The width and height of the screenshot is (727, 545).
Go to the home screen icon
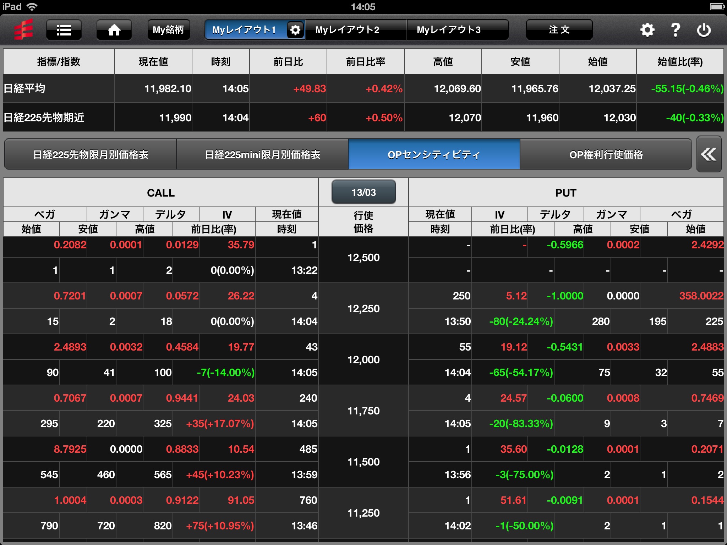[114, 30]
